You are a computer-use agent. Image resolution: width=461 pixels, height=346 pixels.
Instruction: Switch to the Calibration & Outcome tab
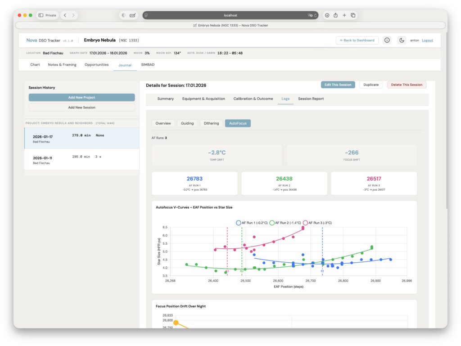[x=253, y=99]
